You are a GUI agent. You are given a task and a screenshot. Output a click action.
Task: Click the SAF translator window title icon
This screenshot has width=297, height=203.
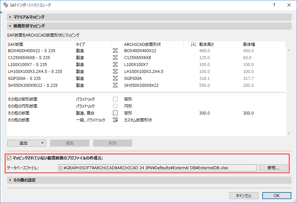(6, 5)
